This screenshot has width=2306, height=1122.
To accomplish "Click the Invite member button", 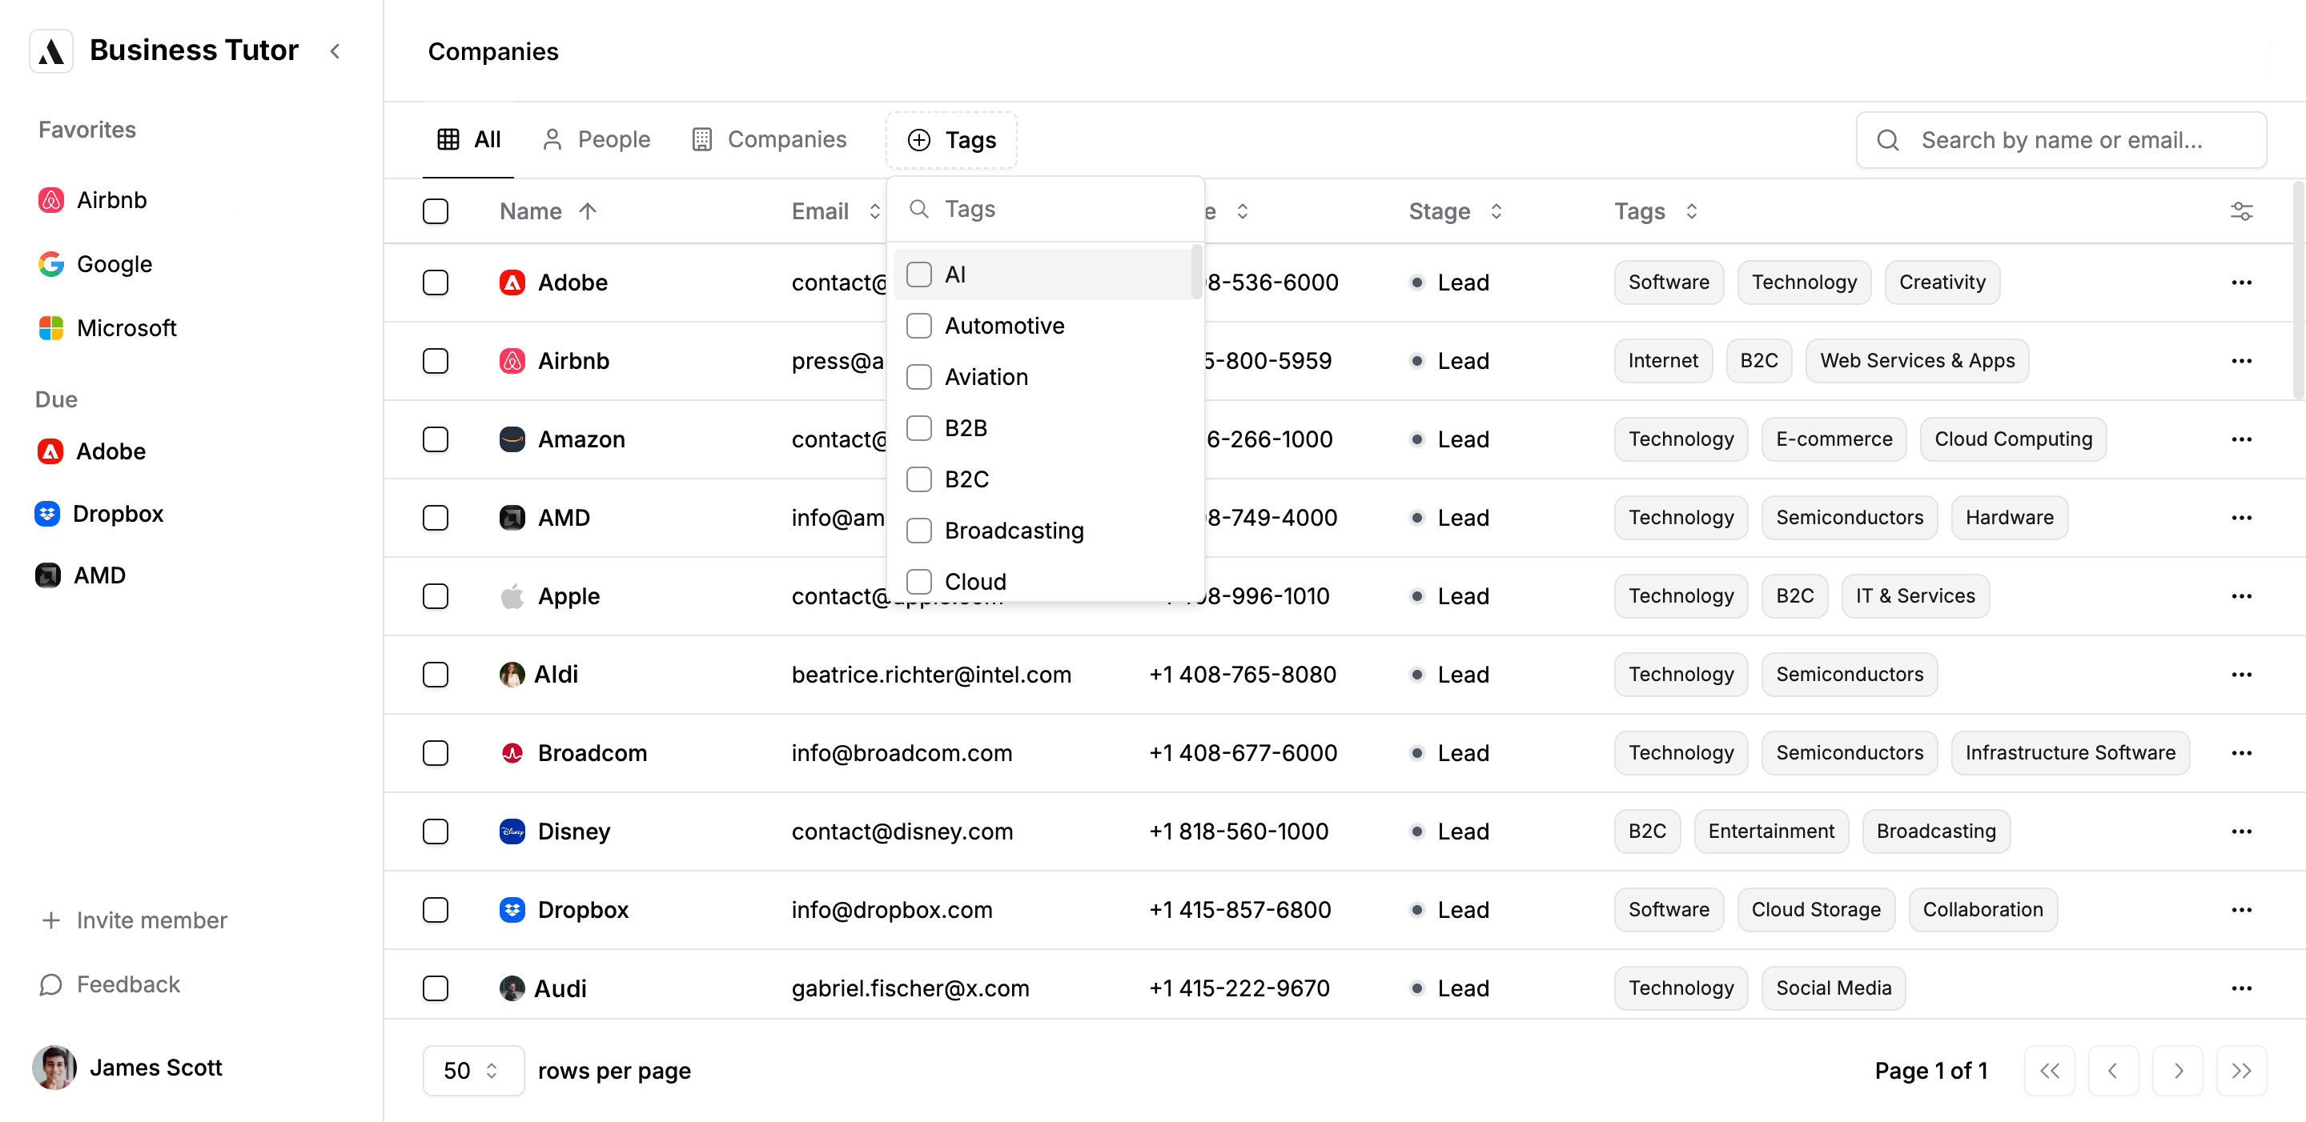I will click(x=151, y=920).
